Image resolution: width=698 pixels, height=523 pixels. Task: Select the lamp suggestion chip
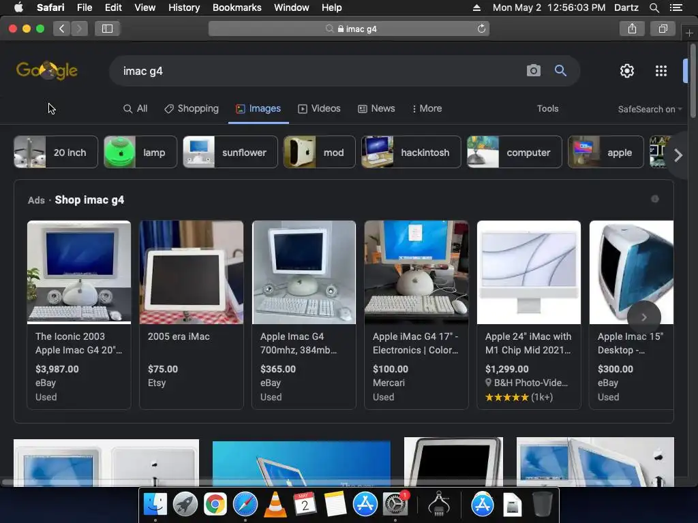coord(140,152)
